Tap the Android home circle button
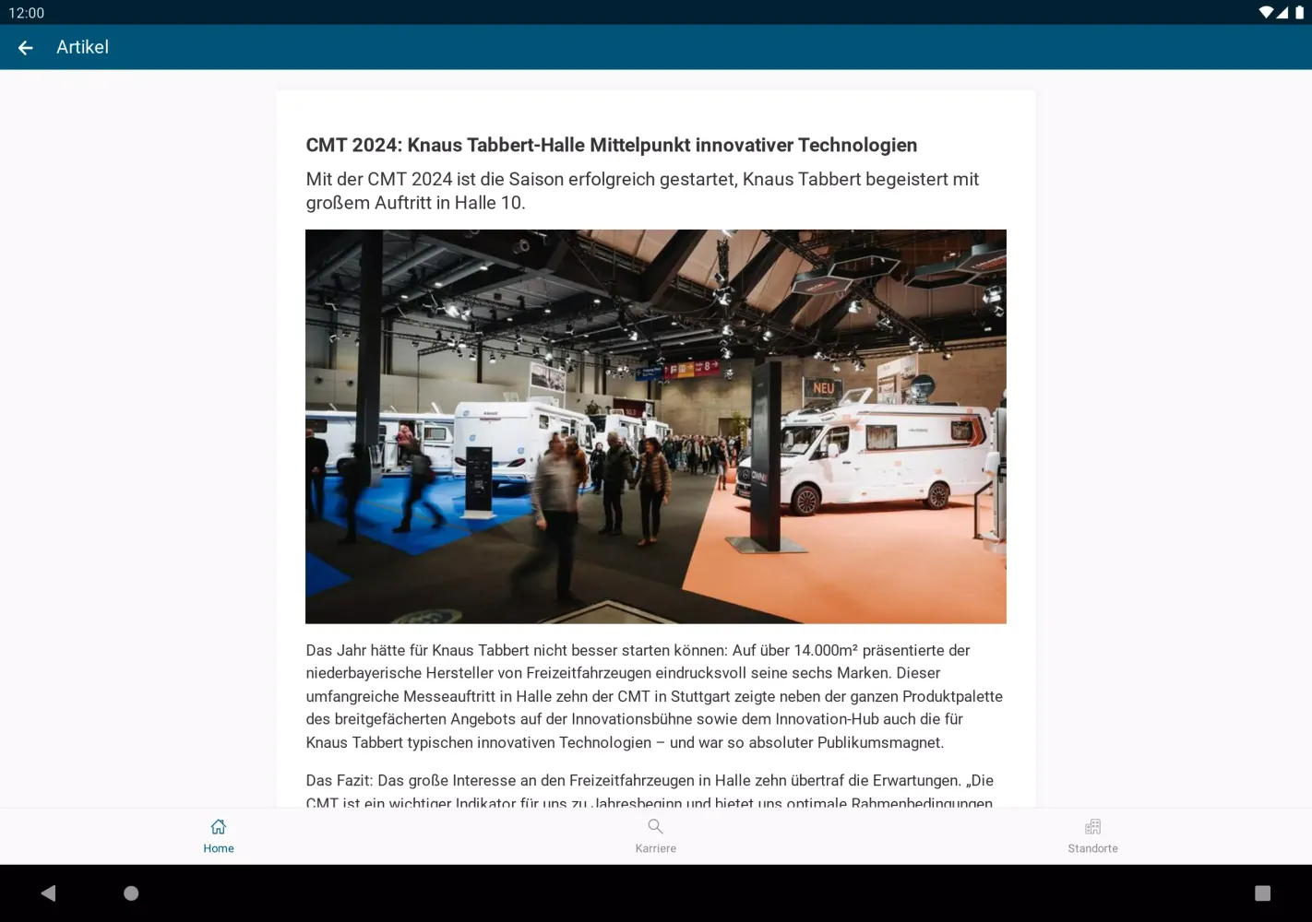 click(131, 892)
